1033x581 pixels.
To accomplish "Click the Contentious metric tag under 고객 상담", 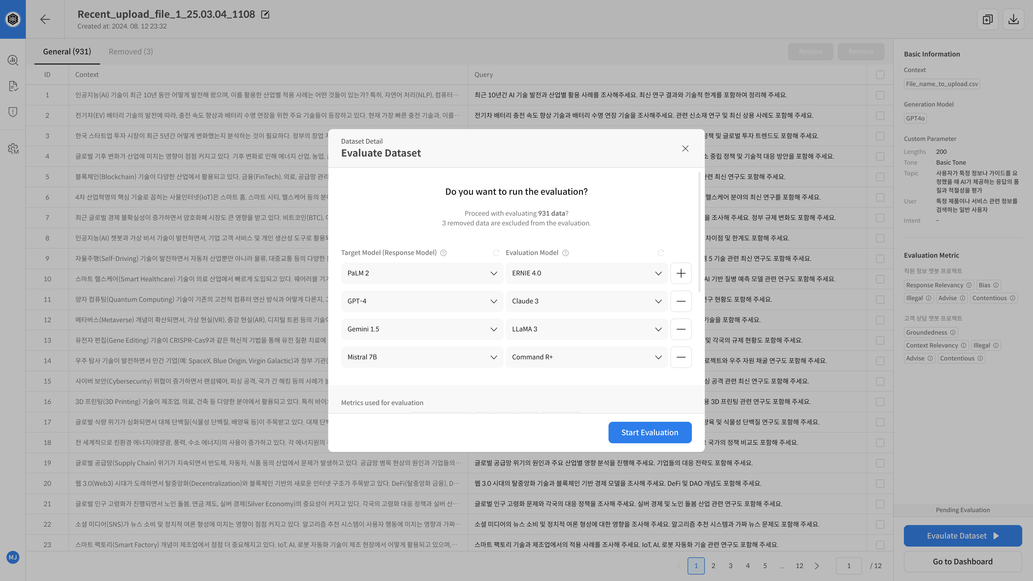I will (x=961, y=358).
